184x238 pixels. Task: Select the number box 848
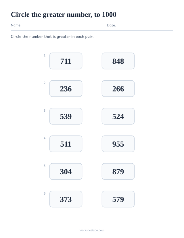(x=118, y=61)
